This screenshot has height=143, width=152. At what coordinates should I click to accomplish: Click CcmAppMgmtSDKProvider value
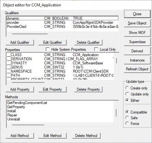pos(93,23)
